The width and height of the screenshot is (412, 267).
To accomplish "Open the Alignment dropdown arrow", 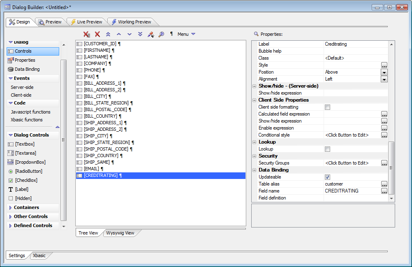I will (384, 79).
